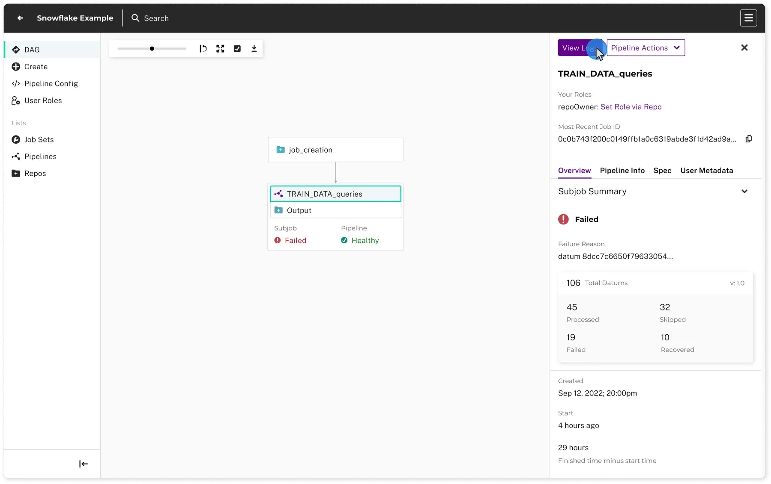Click the Subjob Failed status in DAG node
Image resolution: width=771 pixels, height=484 pixels.
290,240
